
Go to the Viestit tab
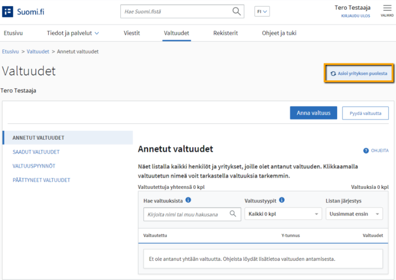pos(132,33)
